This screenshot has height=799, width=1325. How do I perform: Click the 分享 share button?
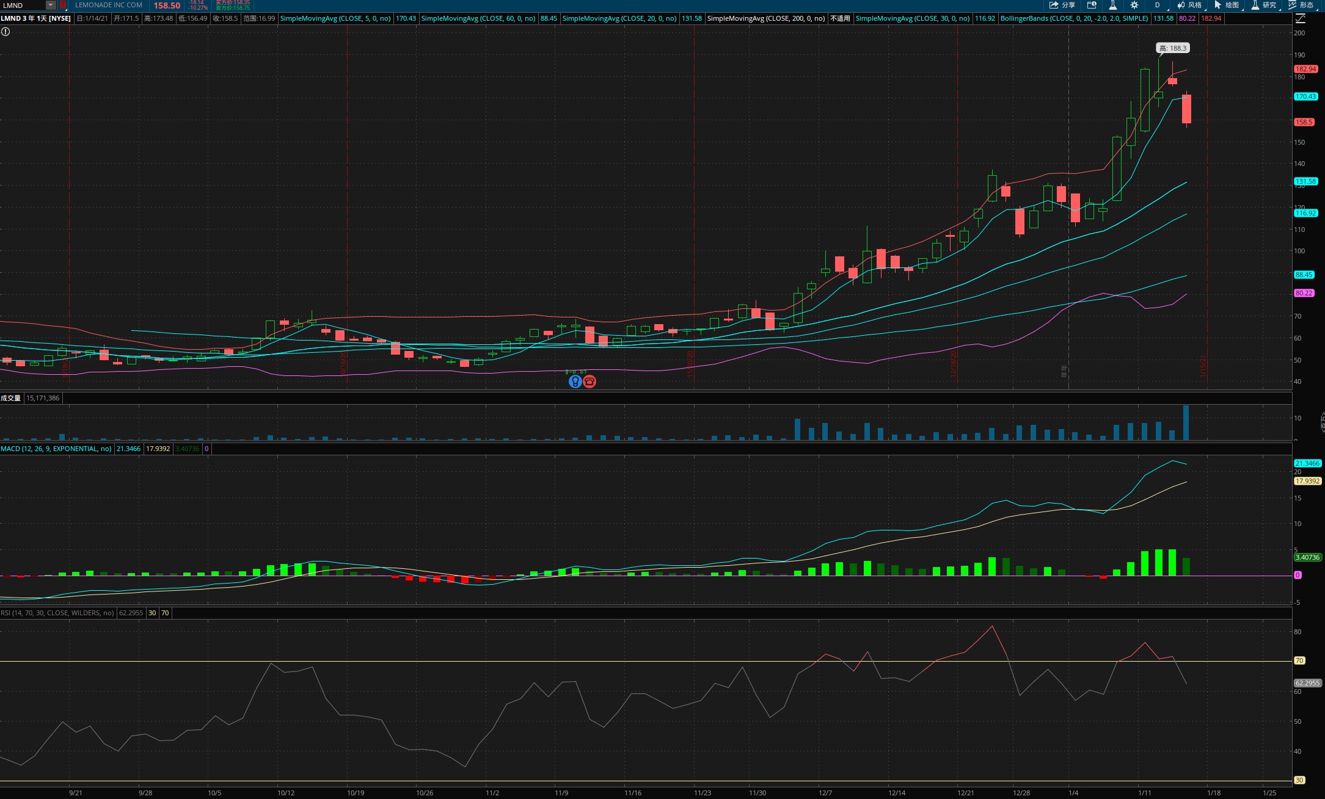[1062, 5]
